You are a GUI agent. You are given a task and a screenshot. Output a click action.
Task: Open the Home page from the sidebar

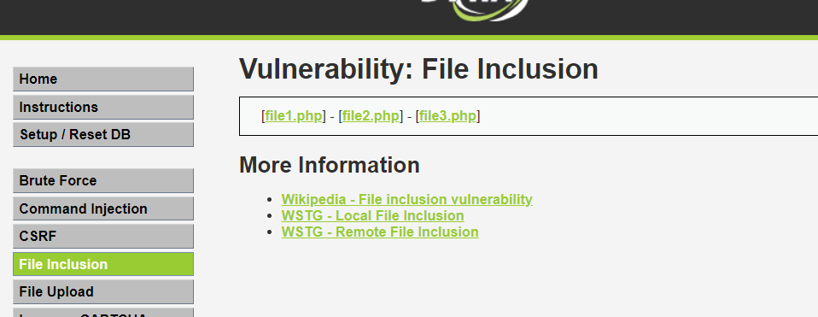coord(103,79)
